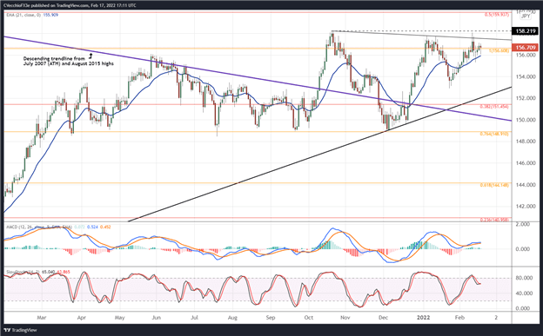Select the 0.618(144.148) retracement label
The height and width of the screenshot is (336, 543).
point(494,185)
